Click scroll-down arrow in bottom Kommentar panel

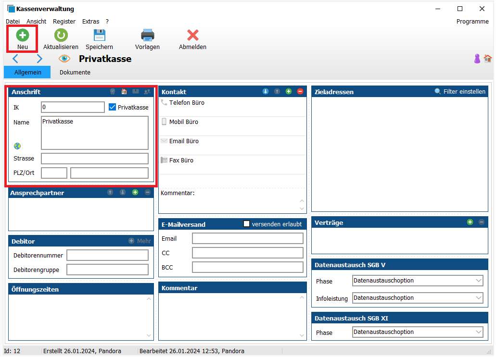tap(302, 335)
